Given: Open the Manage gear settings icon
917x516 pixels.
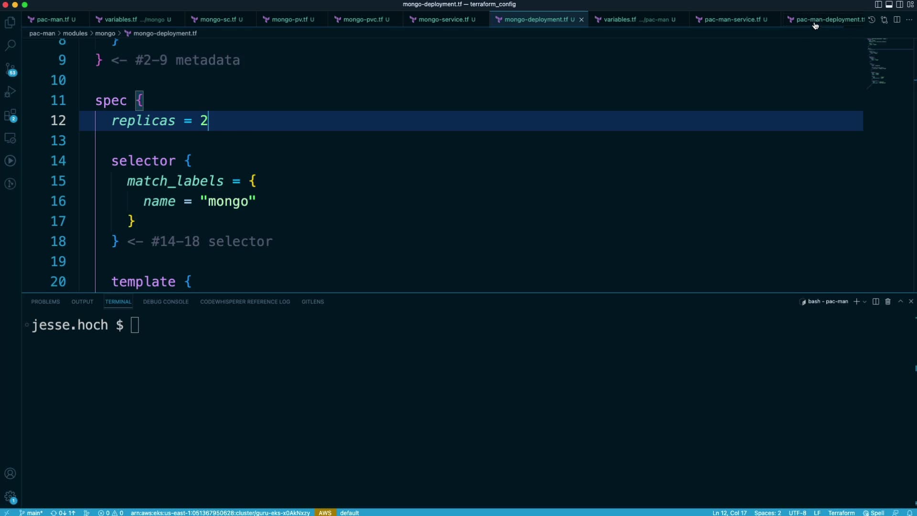Looking at the screenshot, I should (10, 496).
